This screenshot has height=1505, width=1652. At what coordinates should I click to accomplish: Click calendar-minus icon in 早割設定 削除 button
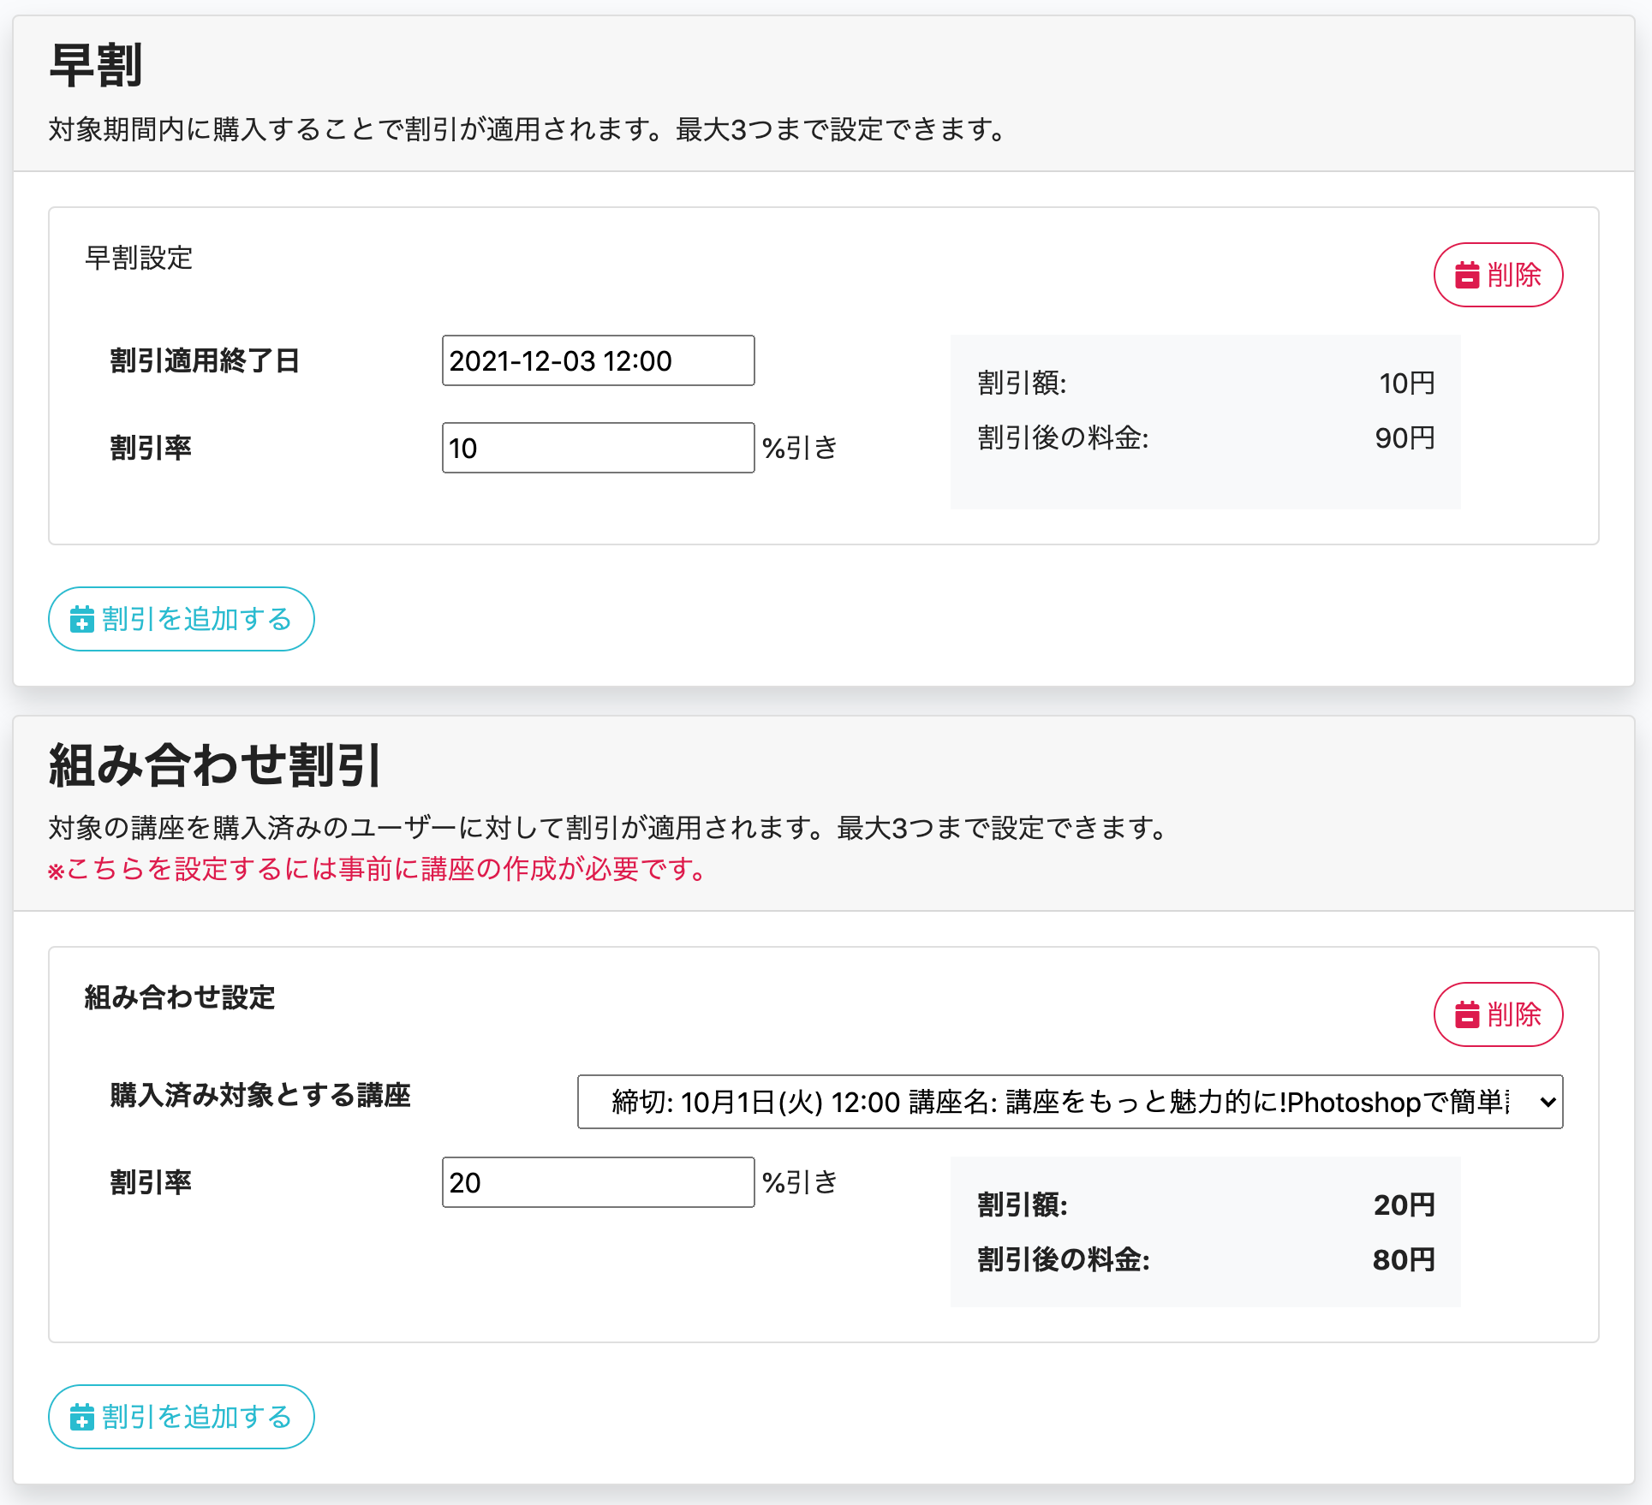1467,275
